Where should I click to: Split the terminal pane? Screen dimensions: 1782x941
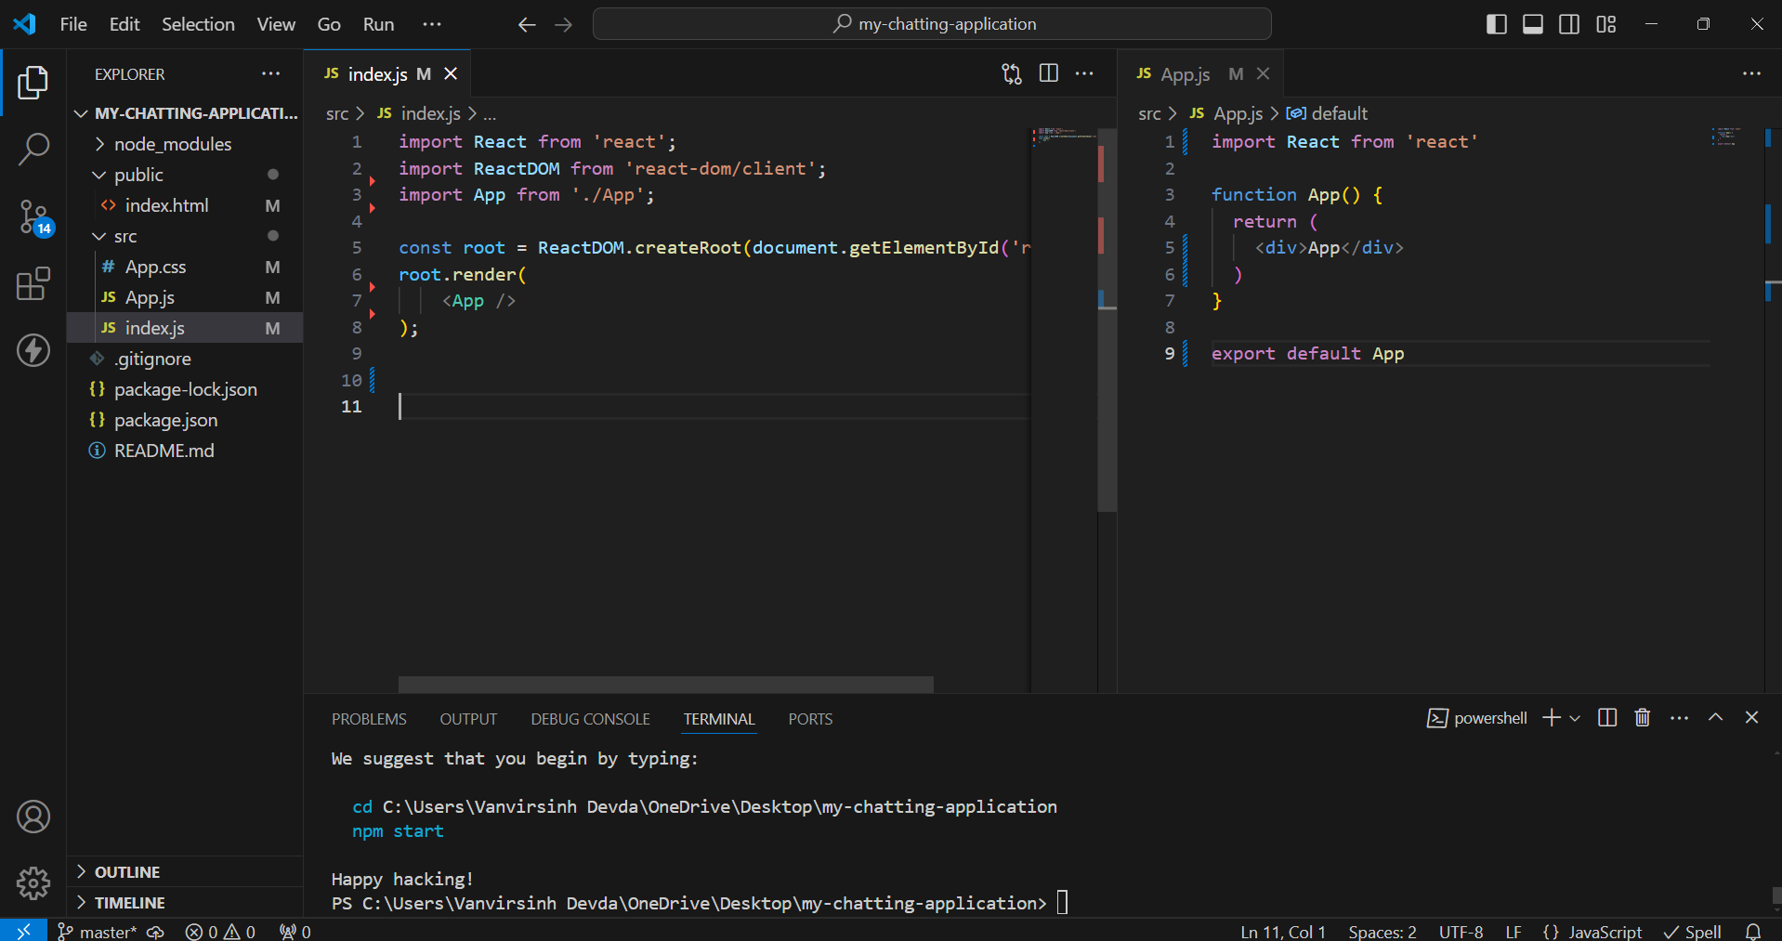pyautogui.click(x=1607, y=717)
